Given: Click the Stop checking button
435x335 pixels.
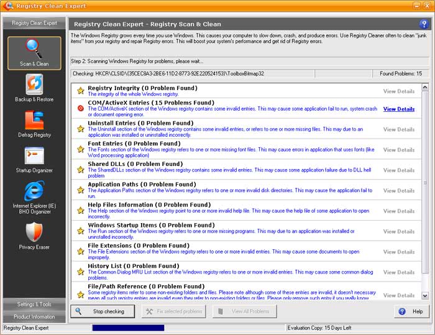Looking at the screenshot, I should (103, 311).
